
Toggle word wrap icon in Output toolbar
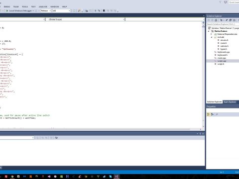[x=56, y=138]
